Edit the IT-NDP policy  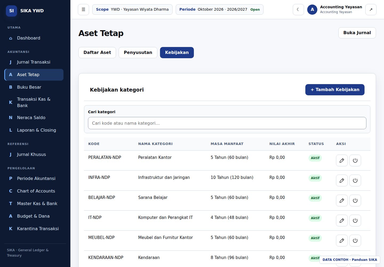point(342,221)
